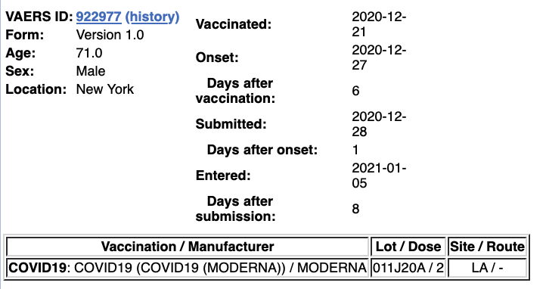Click the VAERS ID label text

(39, 17)
